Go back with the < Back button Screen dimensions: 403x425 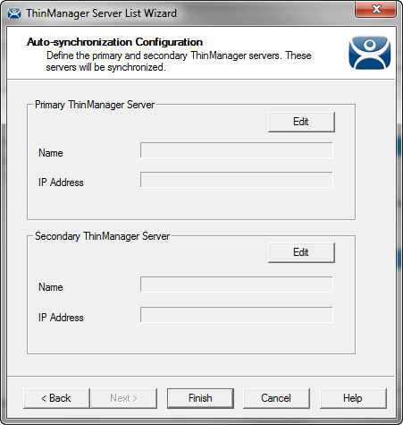point(56,398)
